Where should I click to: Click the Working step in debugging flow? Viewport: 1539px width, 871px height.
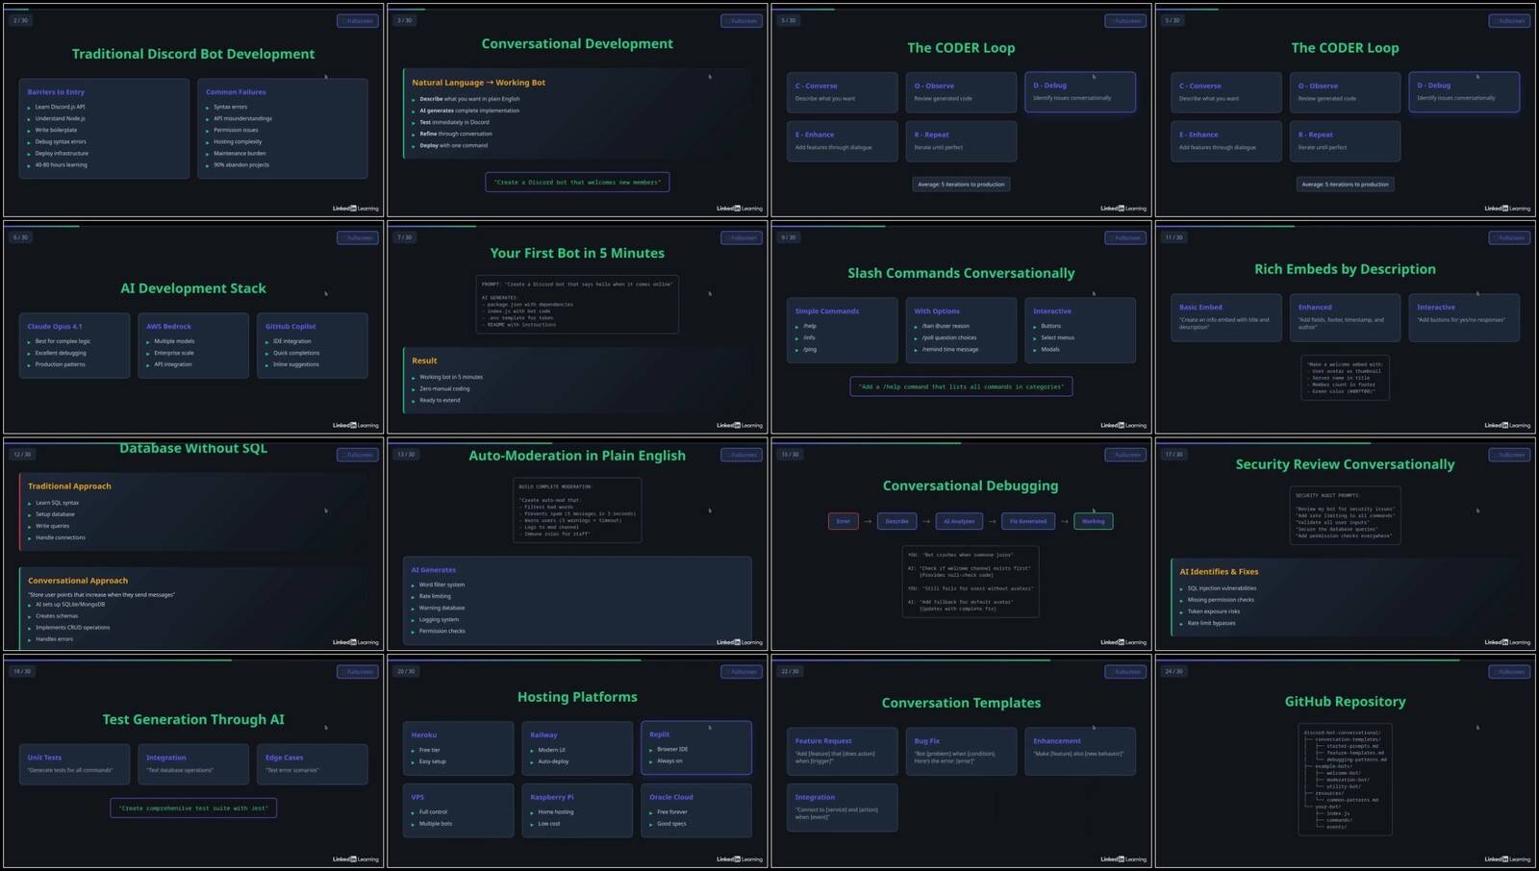(x=1094, y=521)
